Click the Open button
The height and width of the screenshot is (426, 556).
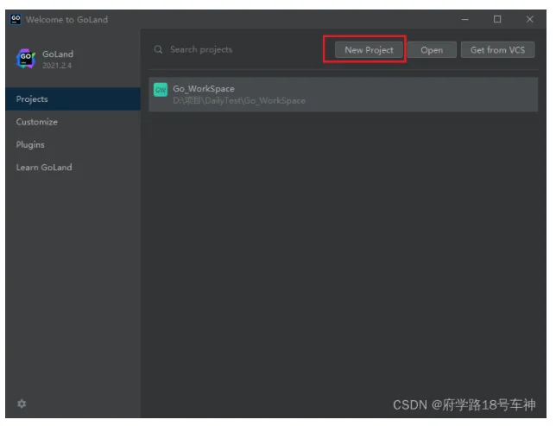coord(432,50)
